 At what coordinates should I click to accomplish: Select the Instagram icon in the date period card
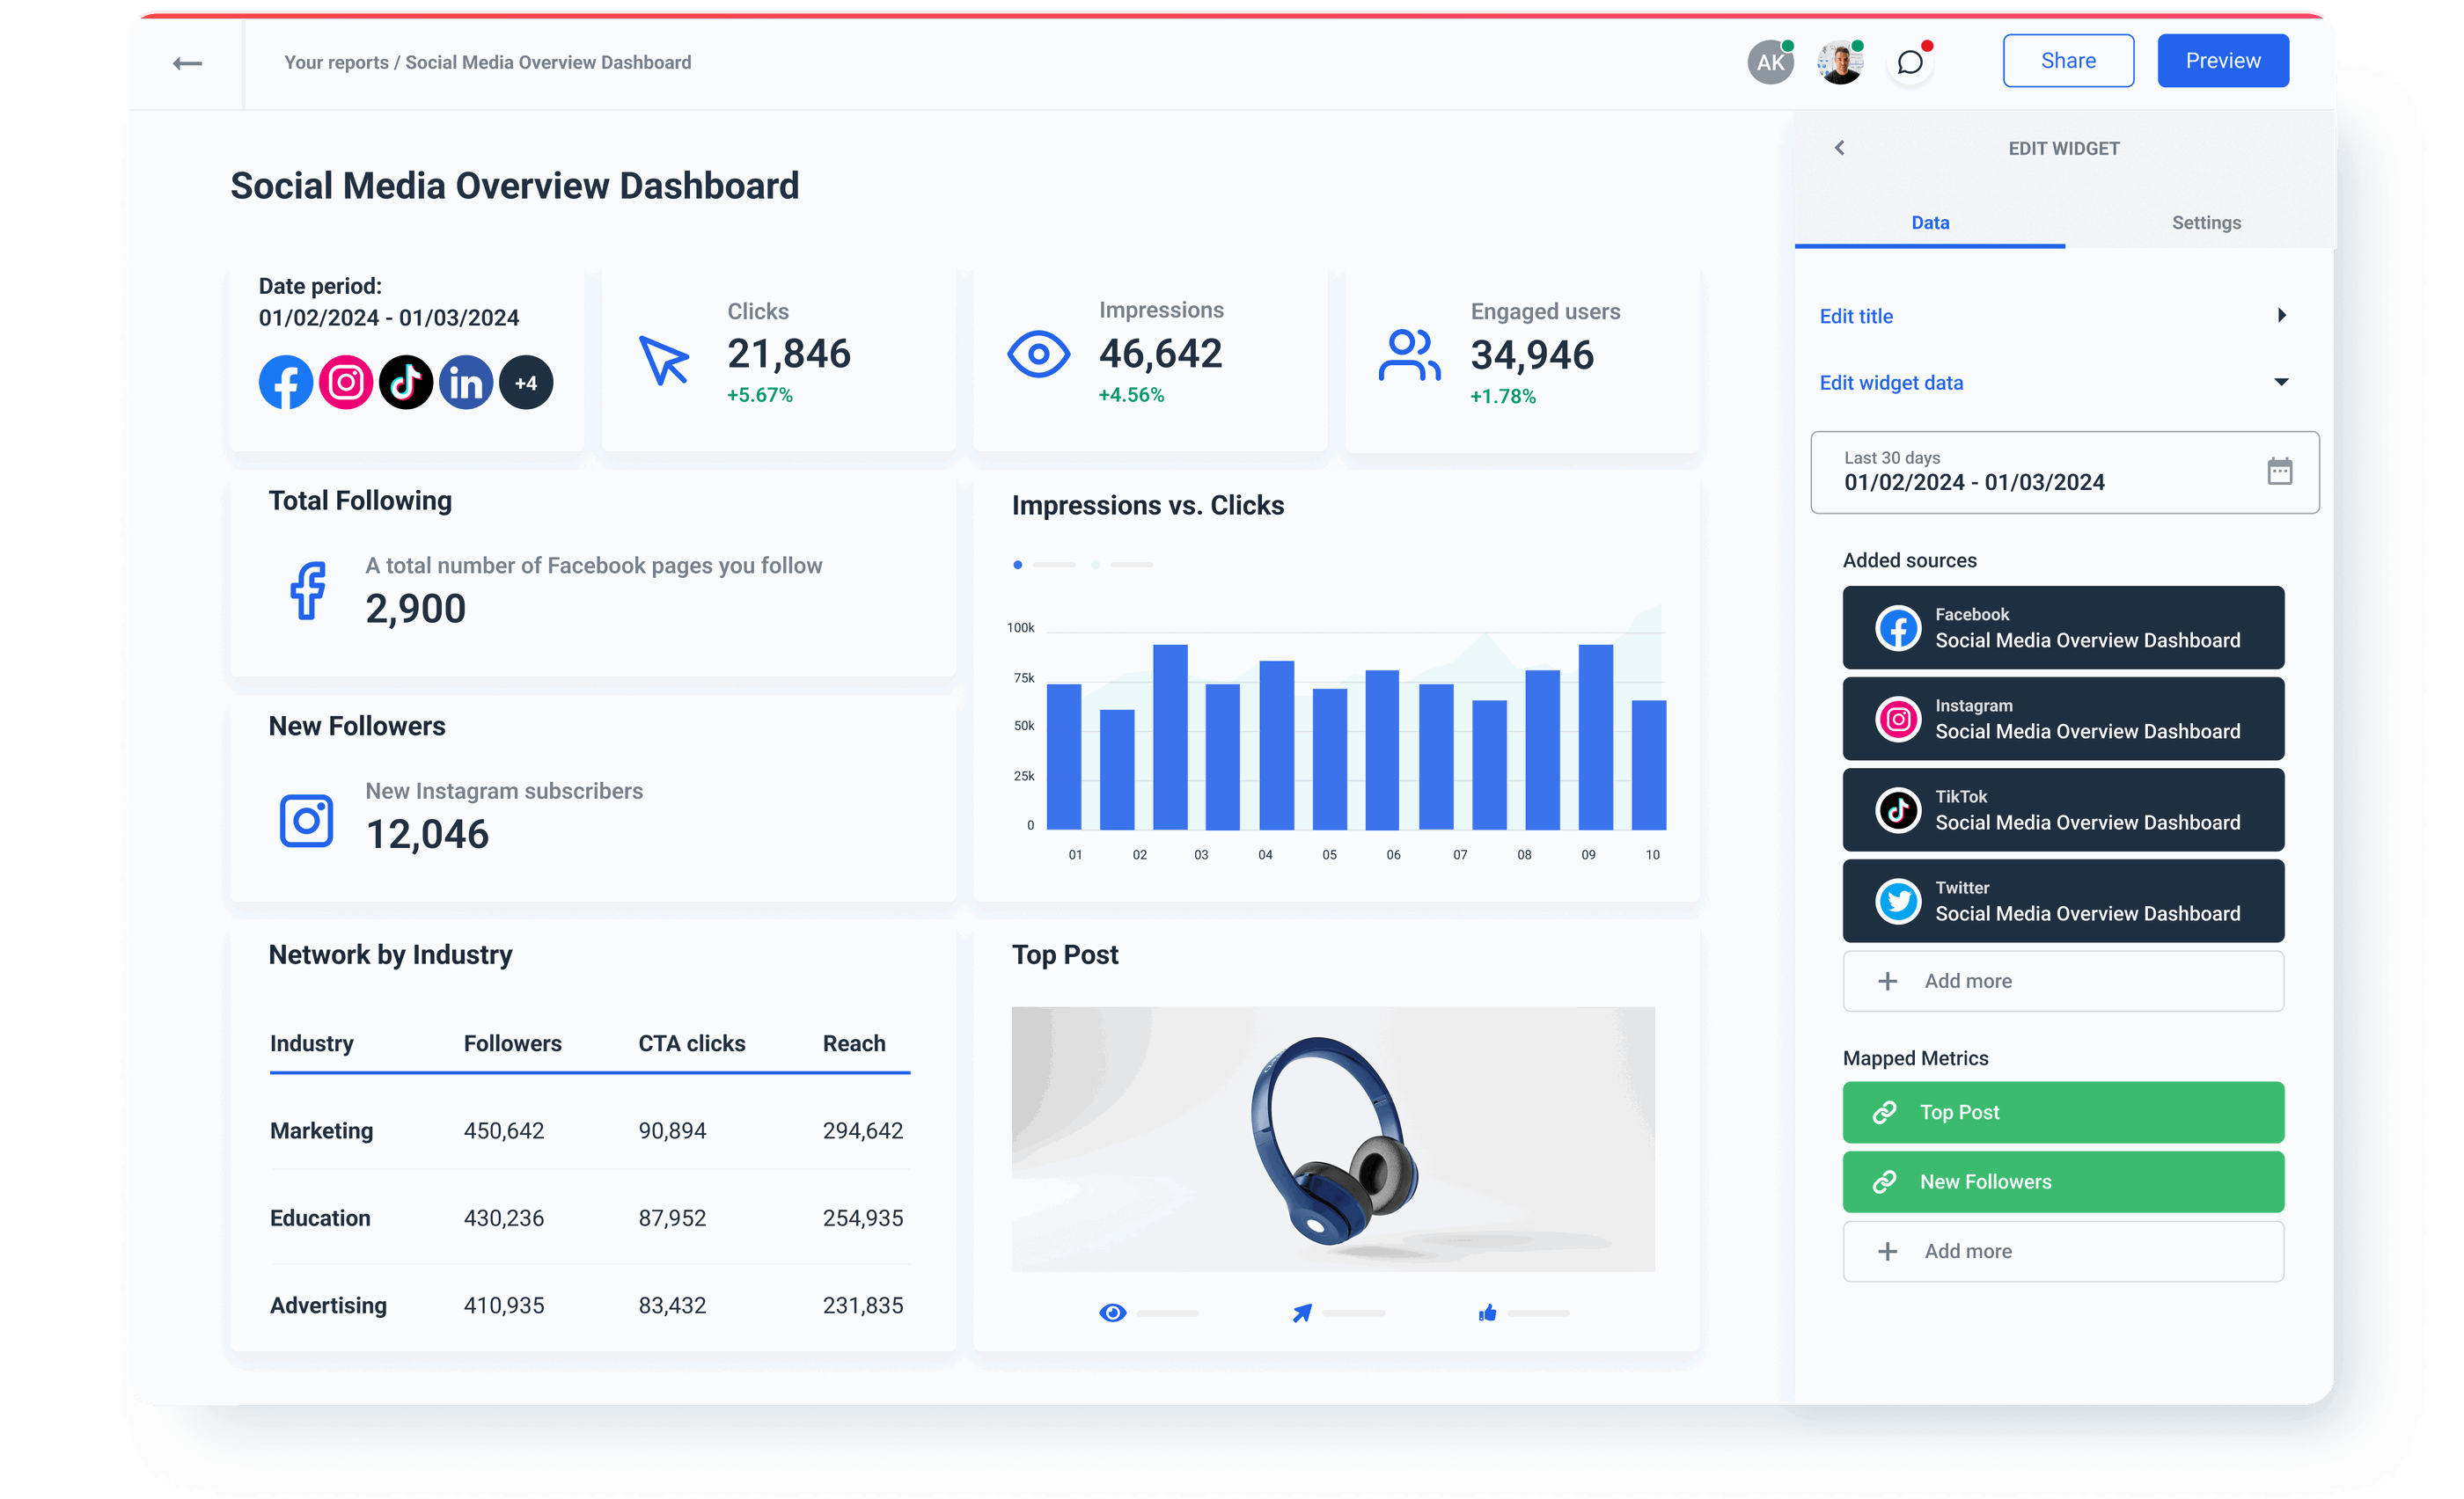[x=346, y=382]
